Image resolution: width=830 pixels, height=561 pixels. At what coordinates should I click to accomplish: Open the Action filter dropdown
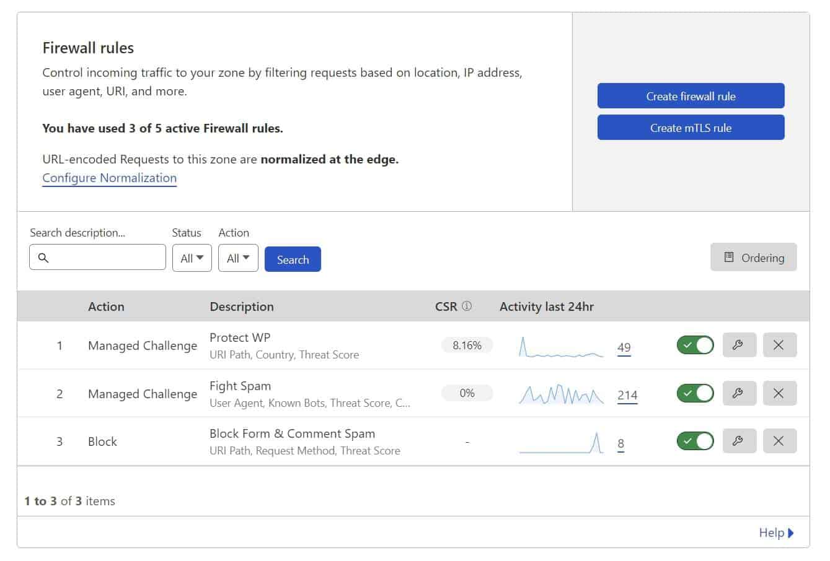(238, 258)
